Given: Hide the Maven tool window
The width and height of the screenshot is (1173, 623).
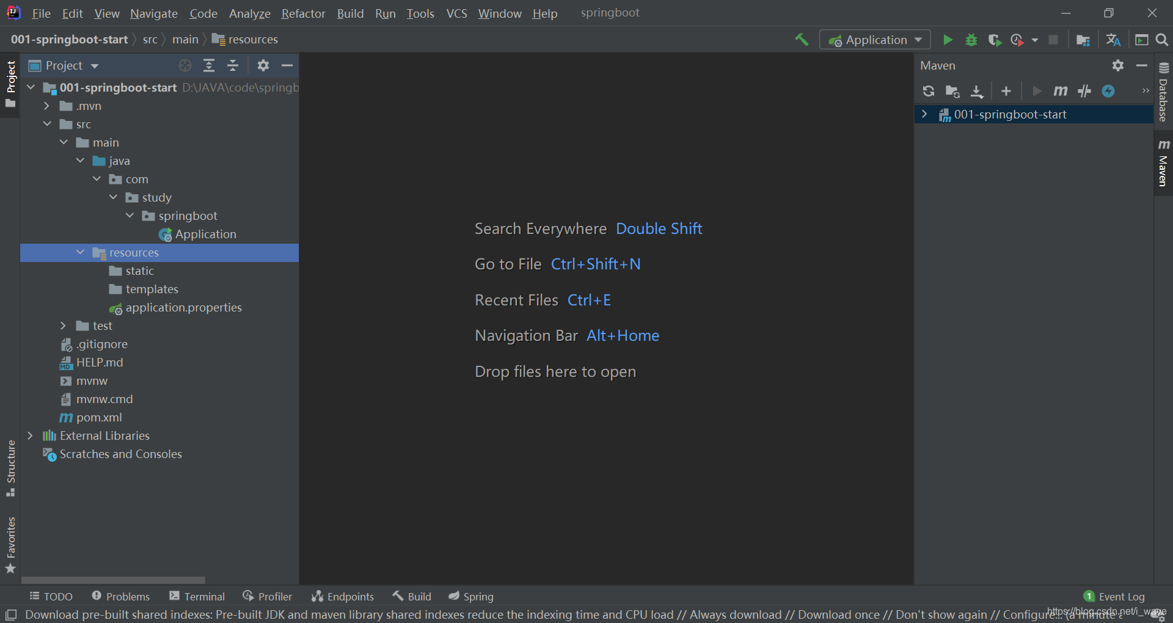Looking at the screenshot, I should (1142, 65).
